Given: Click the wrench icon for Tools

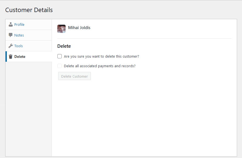Looking at the screenshot, I should (x=11, y=46).
